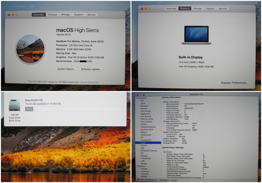This screenshot has width=262, height=183.
Task: Select Camera in the sidebar
Action: point(144,109)
